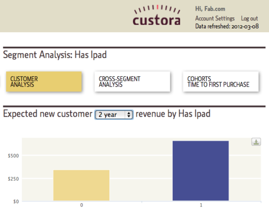The image size is (269, 215).
Task: Click the Expected new customer heading text
Action: coord(48,114)
